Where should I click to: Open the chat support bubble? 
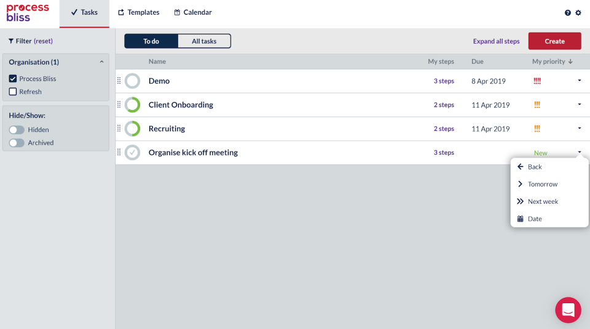click(568, 310)
